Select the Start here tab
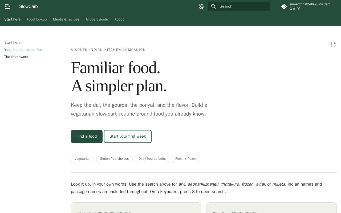The image size is (341, 213). click(x=12, y=19)
